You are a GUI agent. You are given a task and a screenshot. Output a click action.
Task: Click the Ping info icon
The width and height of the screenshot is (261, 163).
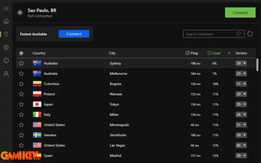tap(187, 53)
